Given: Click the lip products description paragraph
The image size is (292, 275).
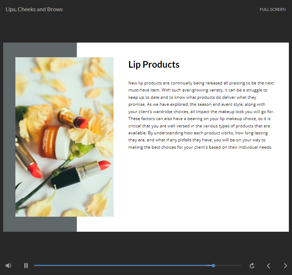Looking at the screenshot, I should click(201, 115).
